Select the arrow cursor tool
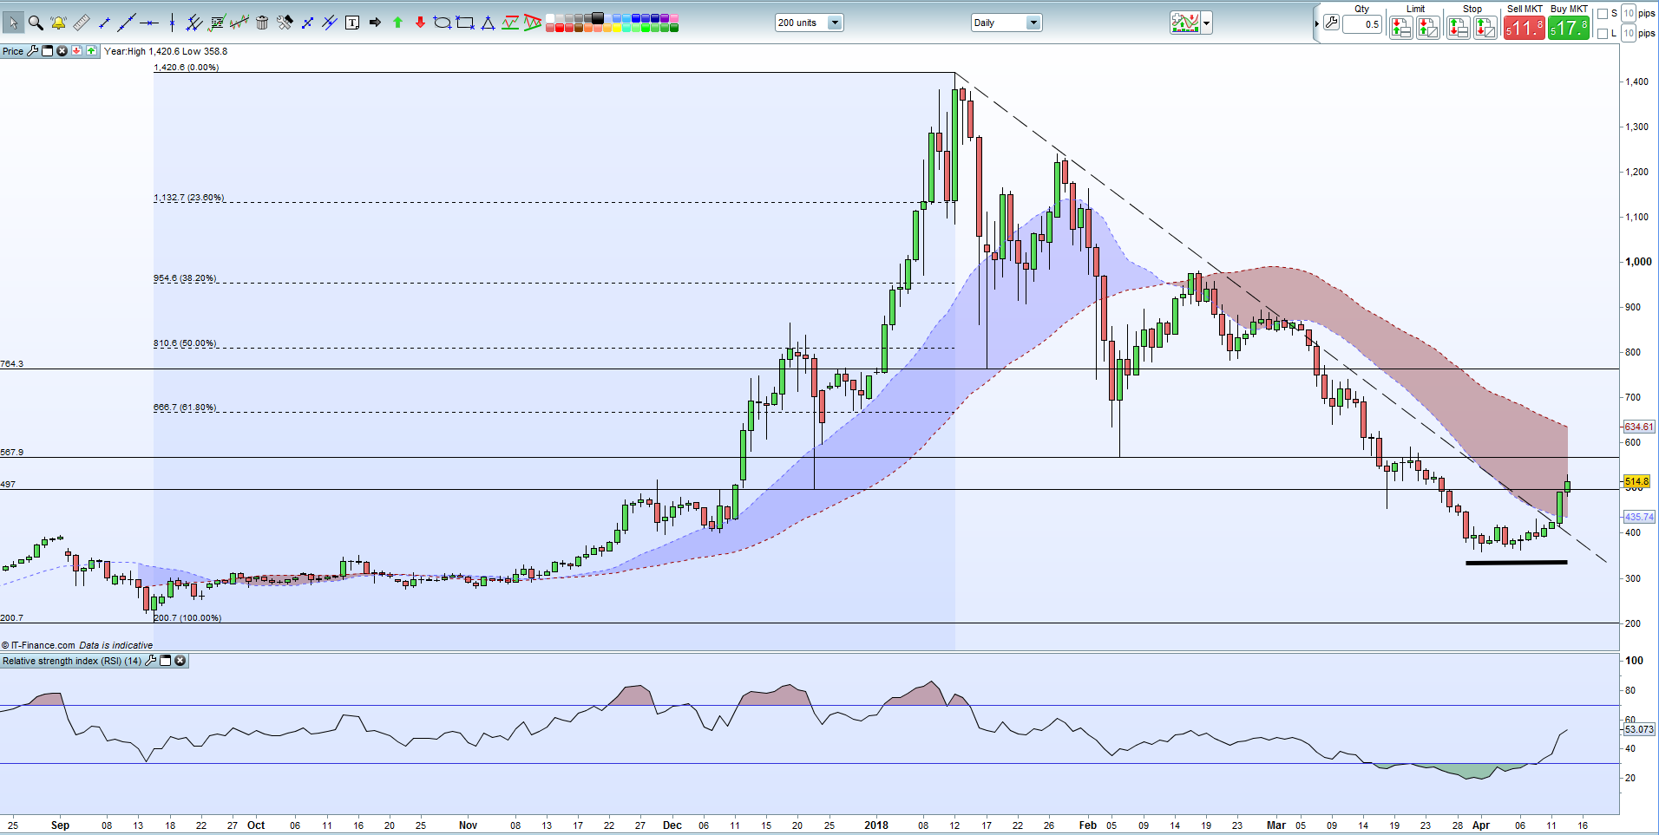 (12, 23)
